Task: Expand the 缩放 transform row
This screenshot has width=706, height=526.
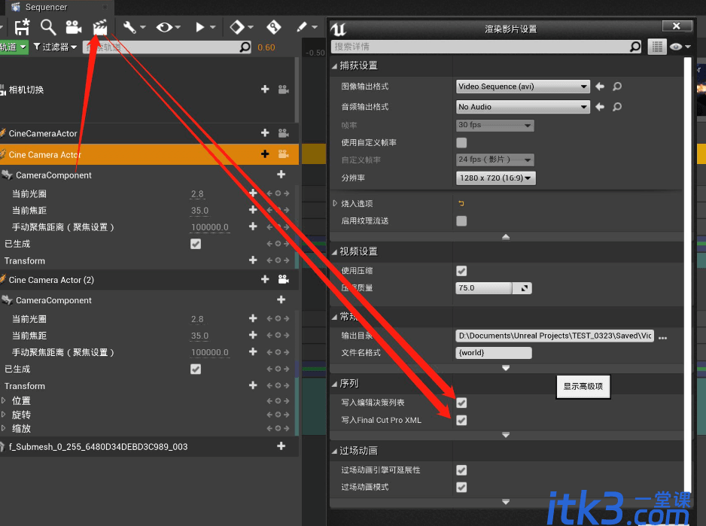Action: 4,428
